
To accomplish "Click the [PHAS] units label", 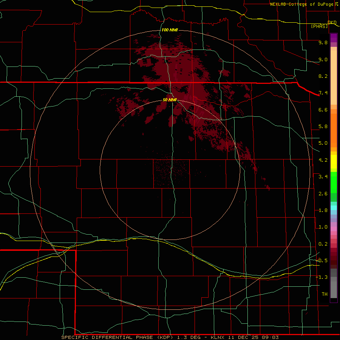I will pos(319,26).
